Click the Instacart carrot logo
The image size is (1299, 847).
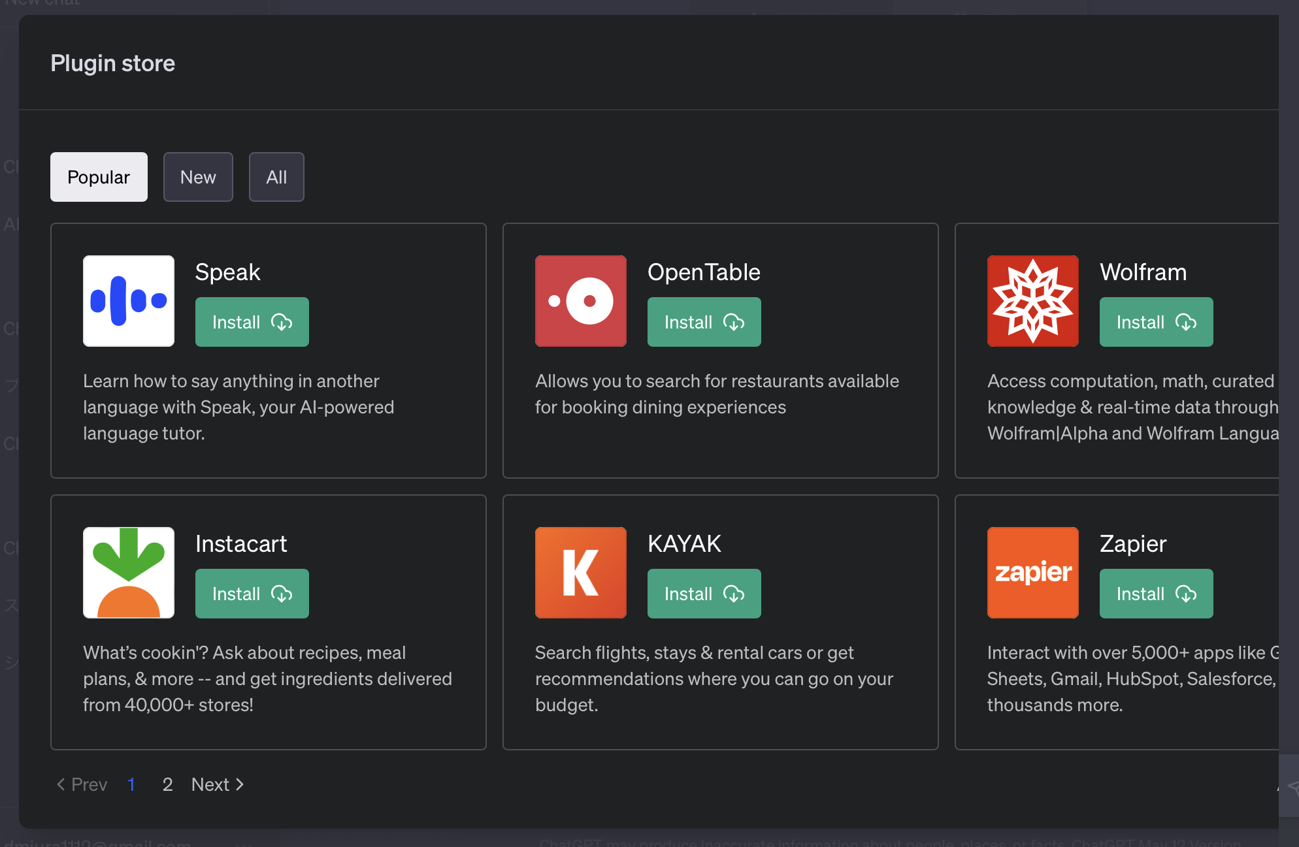[129, 573]
